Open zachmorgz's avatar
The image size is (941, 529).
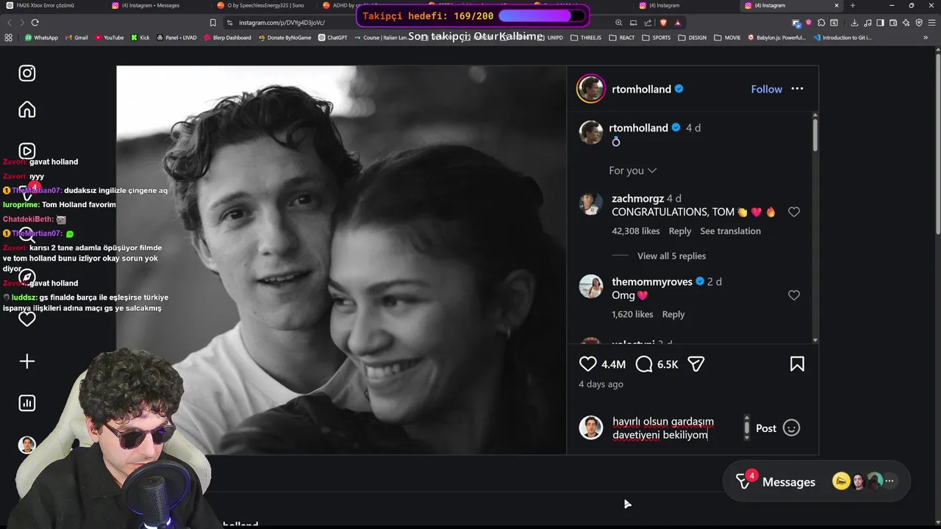tap(591, 204)
